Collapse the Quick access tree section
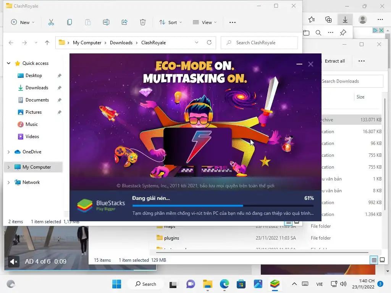This screenshot has width=391, height=293. tap(8, 63)
